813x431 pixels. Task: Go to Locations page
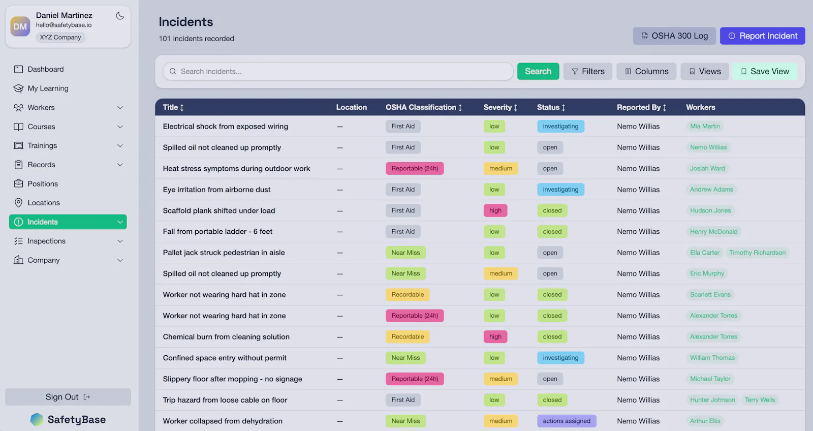click(x=68, y=203)
